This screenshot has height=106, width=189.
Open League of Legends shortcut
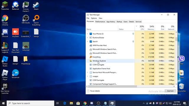[x=5, y=48]
